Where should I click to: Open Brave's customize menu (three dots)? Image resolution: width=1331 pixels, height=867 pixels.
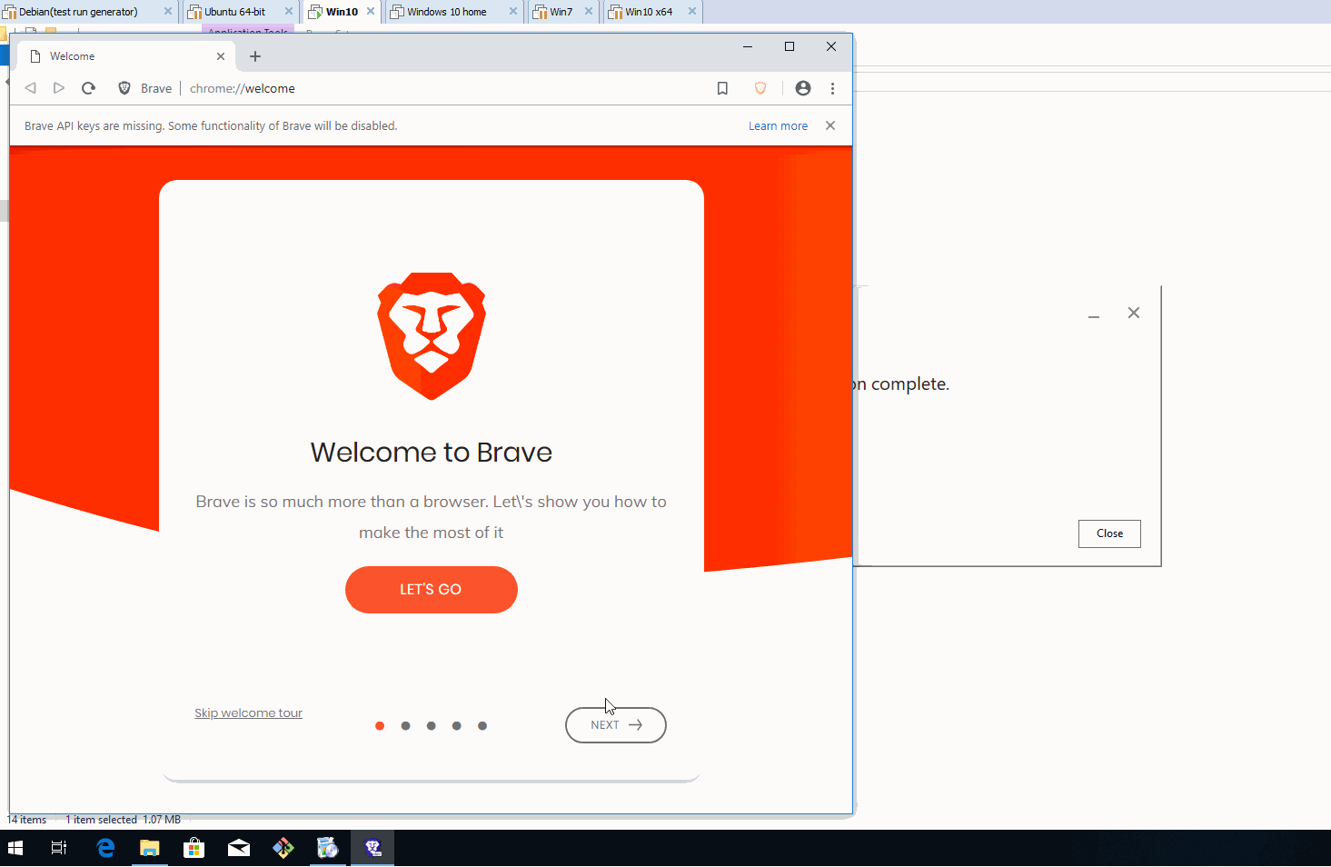pos(832,88)
